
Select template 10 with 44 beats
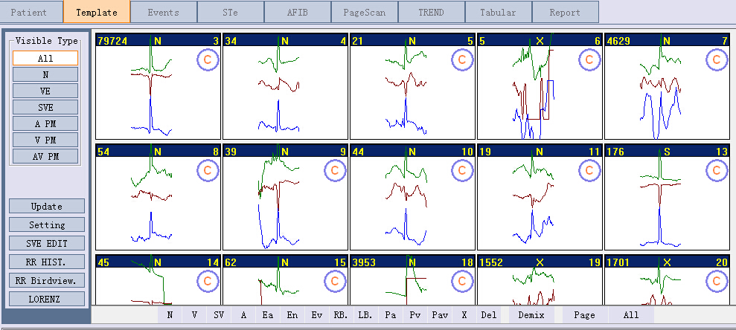[x=412, y=198]
